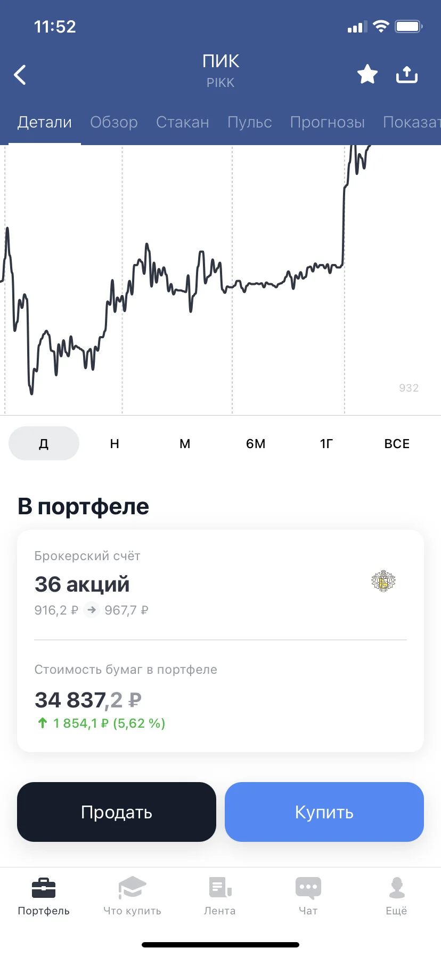Open Что купить graduation cap icon
The image size is (441, 956).
pyautogui.click(x=132, y=888)
